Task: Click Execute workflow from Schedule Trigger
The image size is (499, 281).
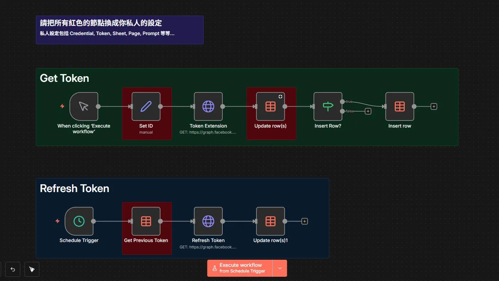Action: (x=240, y=268)
